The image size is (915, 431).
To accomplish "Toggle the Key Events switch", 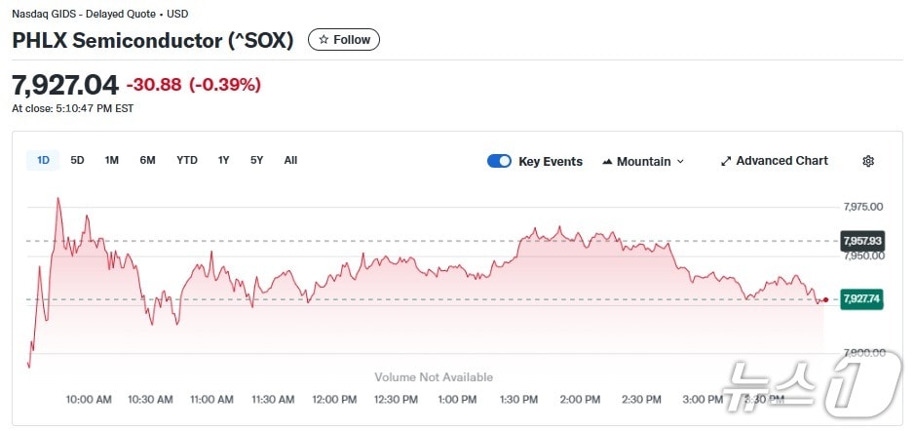I will tap(499, 161).
